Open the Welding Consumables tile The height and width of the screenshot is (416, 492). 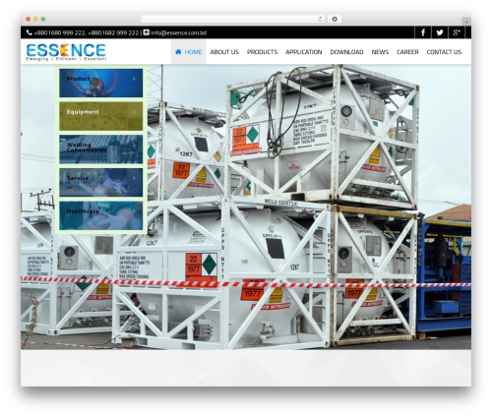101,149
